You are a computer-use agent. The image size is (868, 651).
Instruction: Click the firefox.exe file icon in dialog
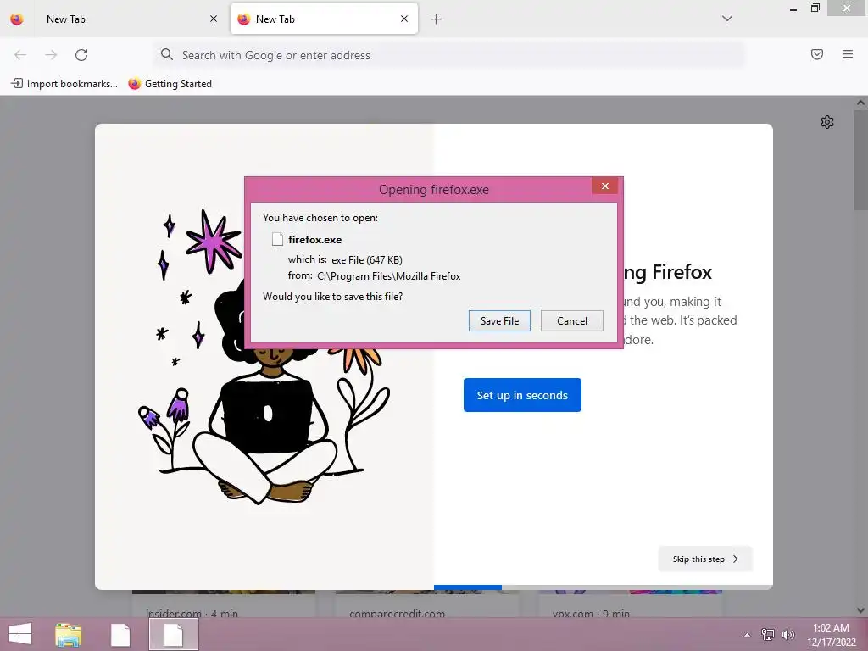coord(277,239)
